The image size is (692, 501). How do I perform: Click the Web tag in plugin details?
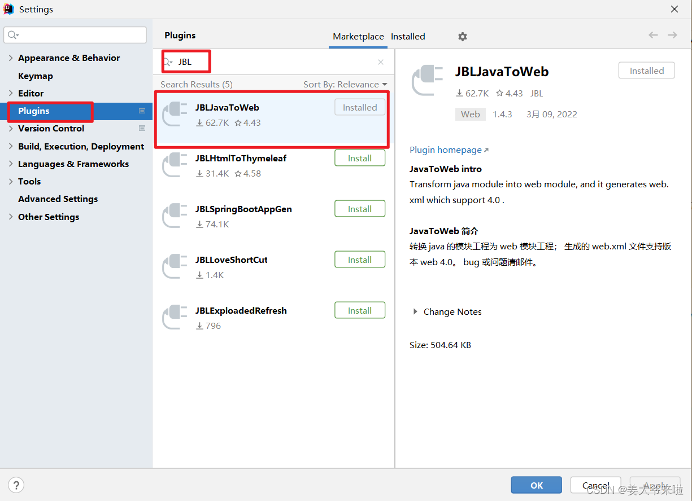coord(470,115)
